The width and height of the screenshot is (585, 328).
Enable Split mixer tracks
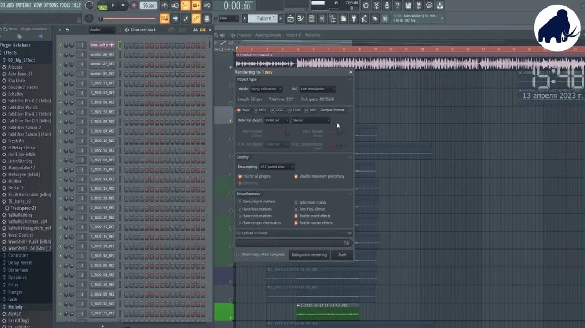pos(310,202)
